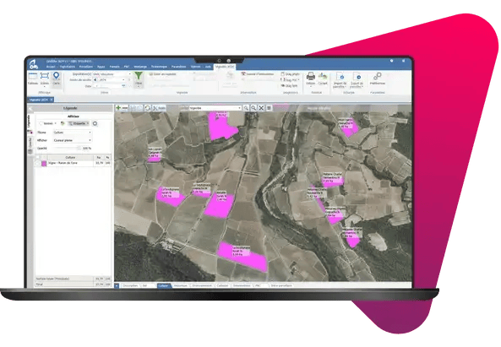Screen dimensions: 501x347
Task: Click first magnifier beside map search field
Action: tap(246, 108)
